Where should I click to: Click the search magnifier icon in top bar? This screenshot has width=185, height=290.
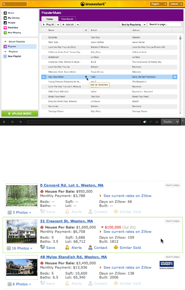[3, 4]
